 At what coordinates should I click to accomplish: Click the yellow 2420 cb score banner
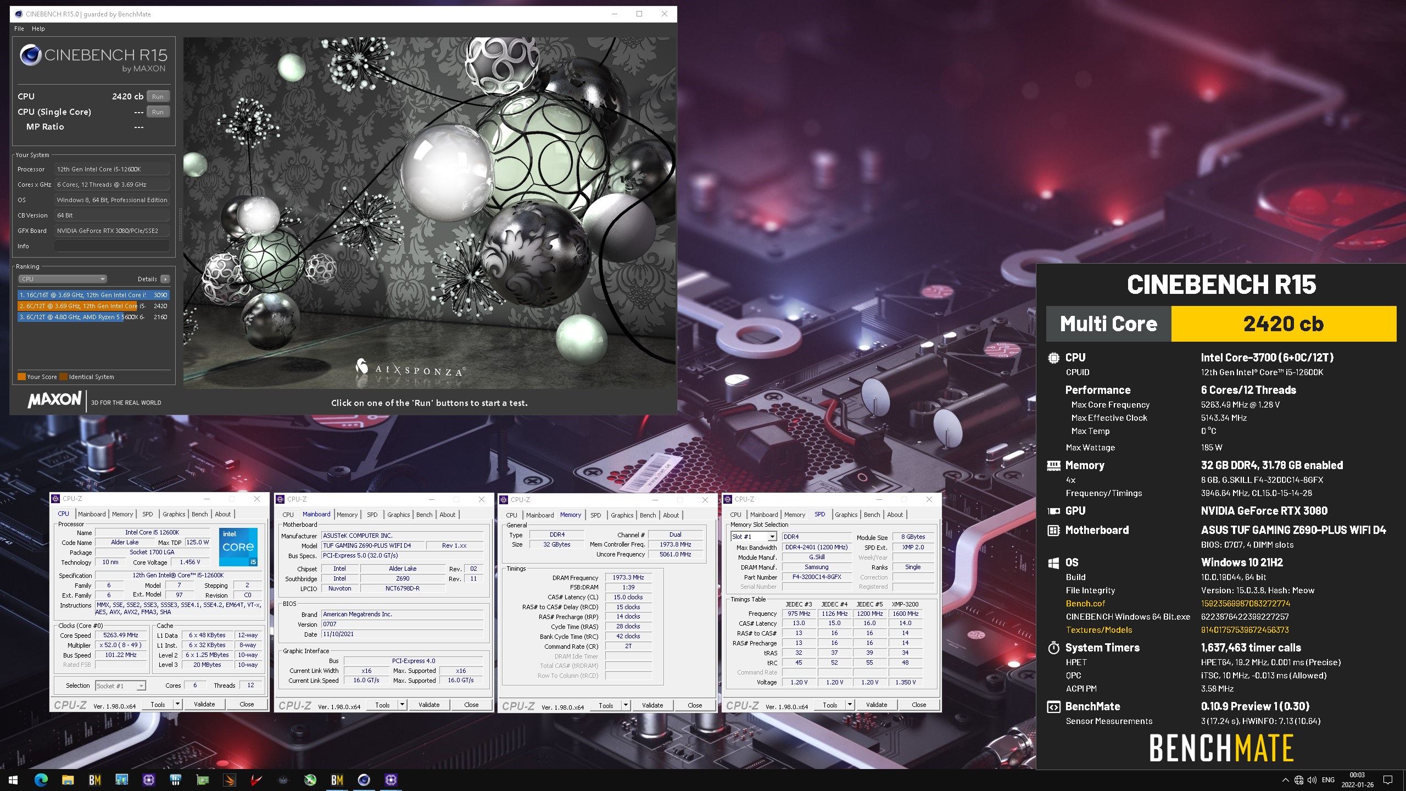pos(1284,324)
